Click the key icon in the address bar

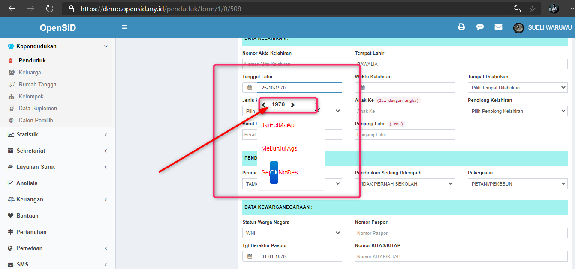tap(517, 9)
